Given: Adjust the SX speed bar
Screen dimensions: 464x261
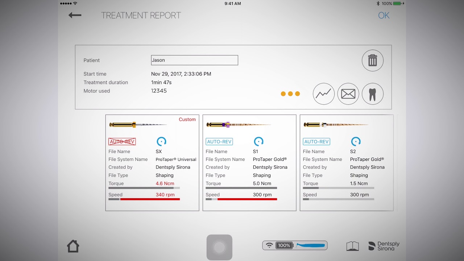Looking at the screenshot, I should 144,199.
